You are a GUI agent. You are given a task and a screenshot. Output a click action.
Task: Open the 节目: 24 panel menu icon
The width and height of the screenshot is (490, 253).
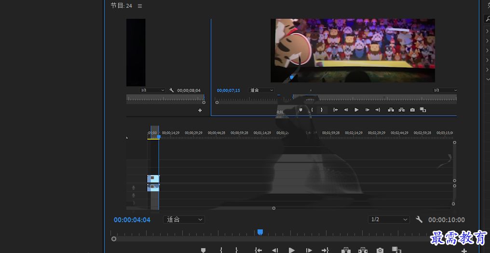[140, 6]
